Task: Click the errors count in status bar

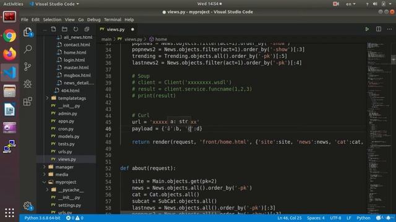Action: tap(70, 218)
